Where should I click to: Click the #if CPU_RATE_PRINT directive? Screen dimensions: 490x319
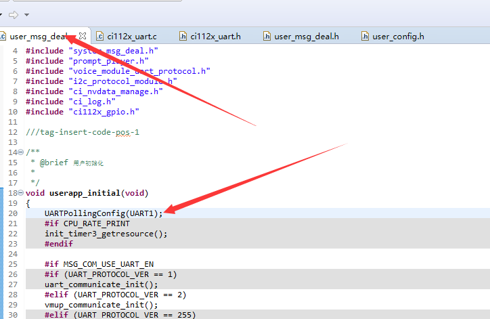coord(87,224)
